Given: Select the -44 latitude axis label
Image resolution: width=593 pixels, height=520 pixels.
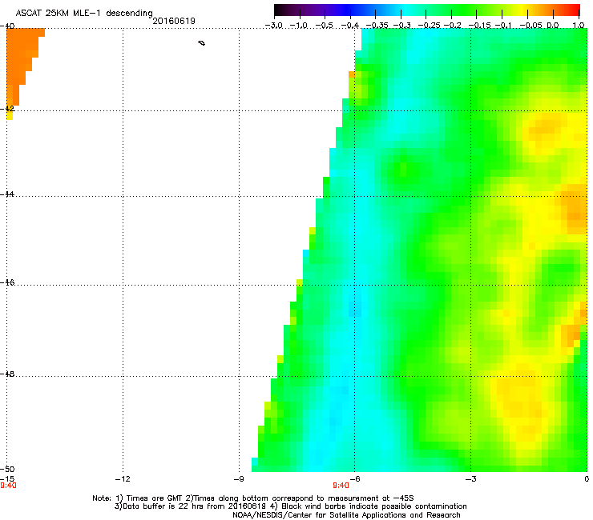Looking at the screenshot, I should 7,194.
